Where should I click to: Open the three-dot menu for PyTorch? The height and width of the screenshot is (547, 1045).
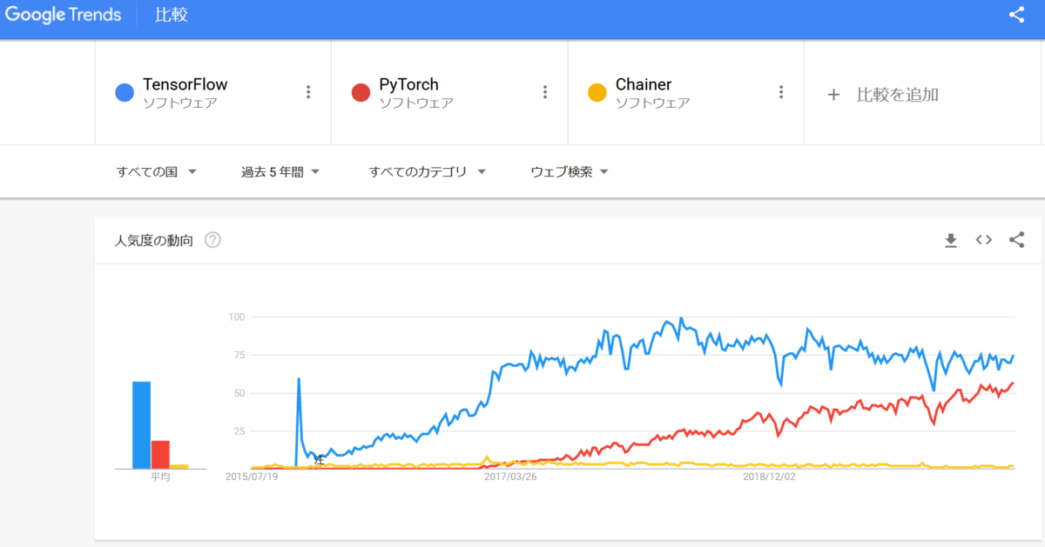(545, 92)
